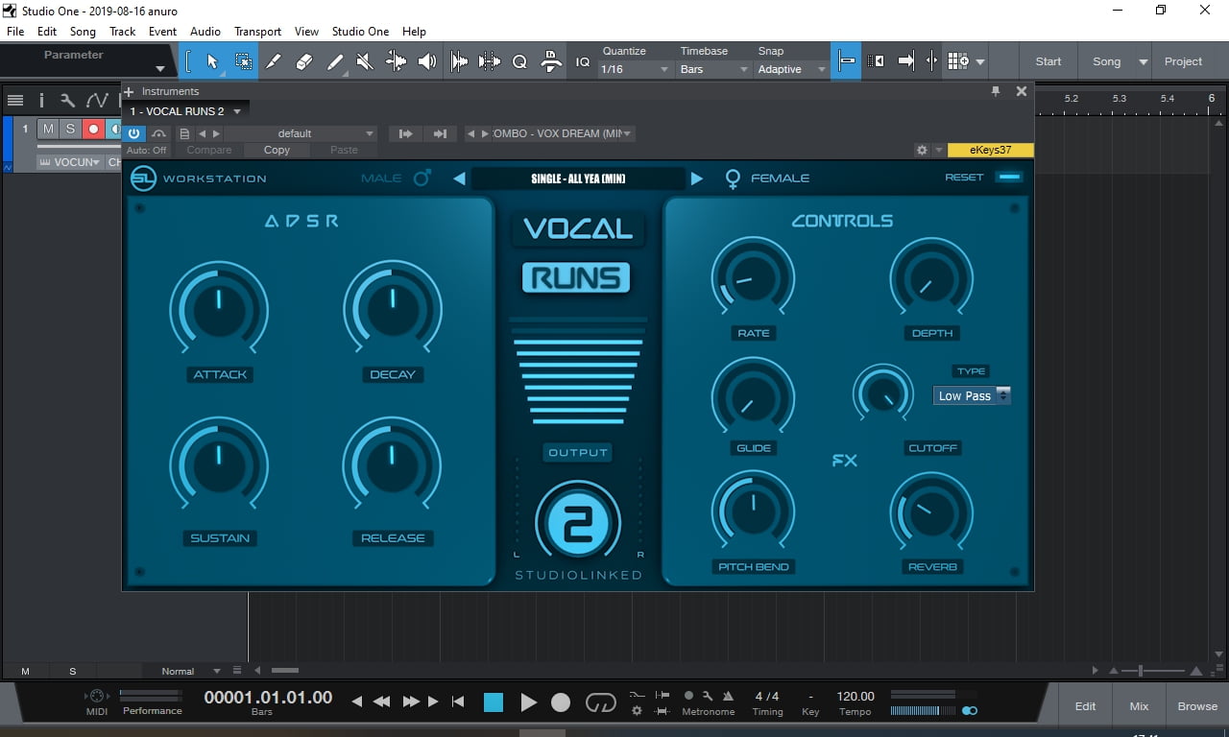Toggle the Loop Active button
Image resolution: width=1229 pixels, height=737 pixels.
600,702
